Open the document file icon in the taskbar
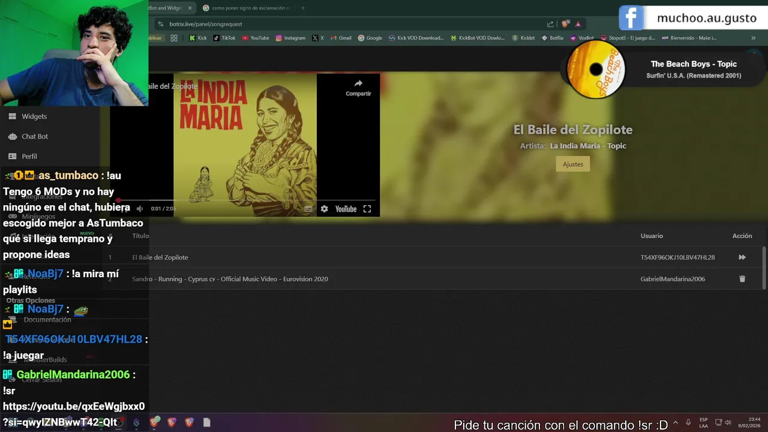768x432 pixels. click(x=206, y=422)
